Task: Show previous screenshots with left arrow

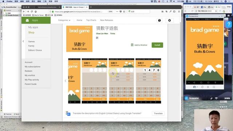Action: [66, 81]
